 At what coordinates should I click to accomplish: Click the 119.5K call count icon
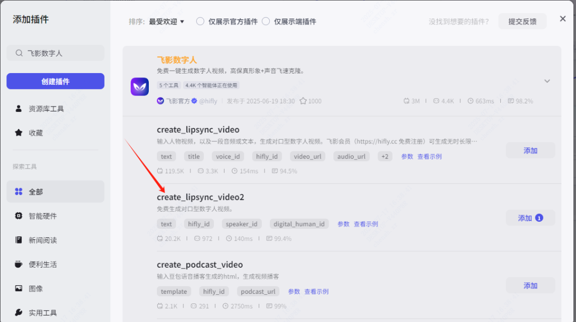tap(160, 171)
